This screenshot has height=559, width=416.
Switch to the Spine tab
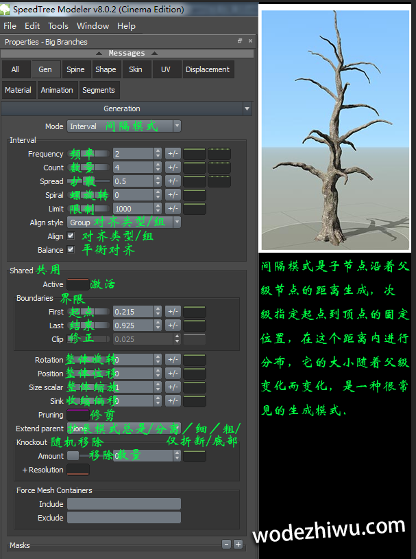click(75, 69)
